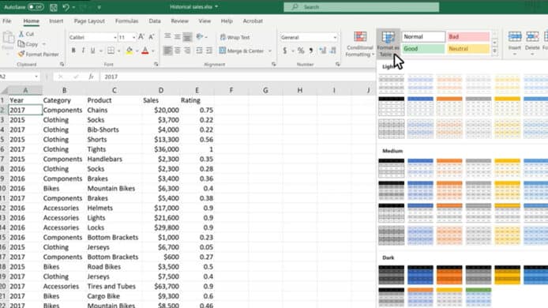Click the Accounting dollar format icon

tap(285, 51)
